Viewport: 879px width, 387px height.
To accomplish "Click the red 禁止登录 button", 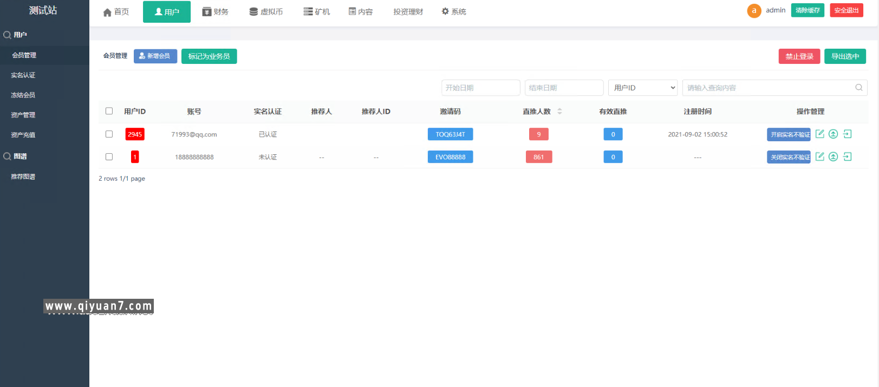I will point(799,56).
